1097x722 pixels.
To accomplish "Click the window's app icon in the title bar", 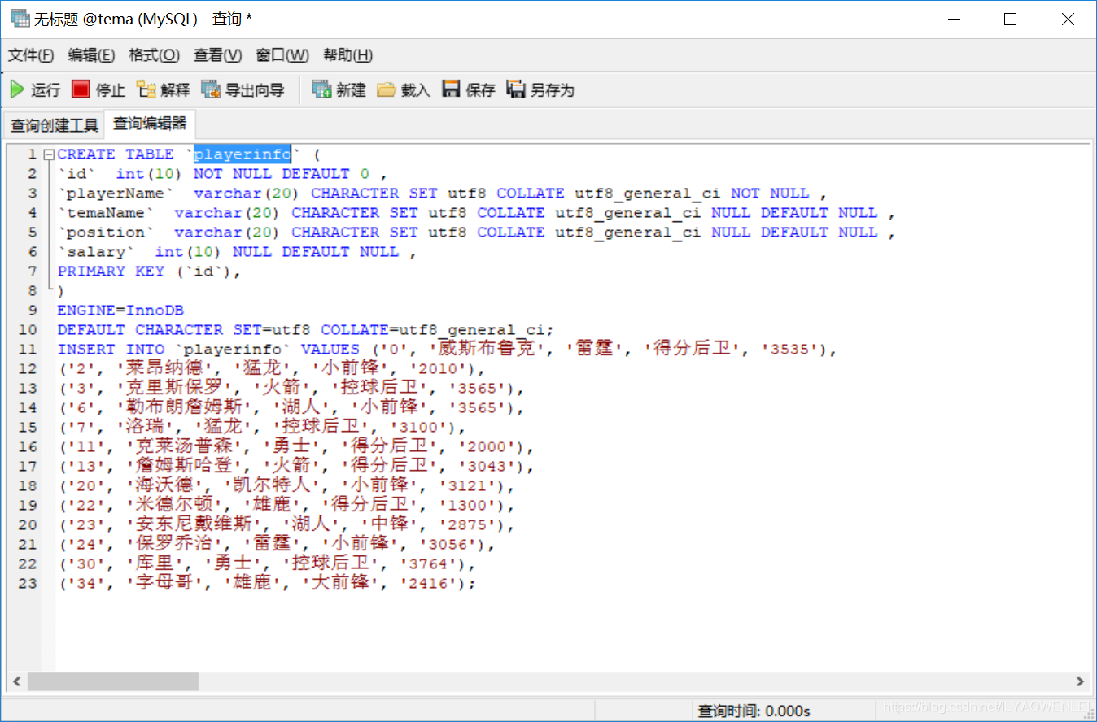I will coord(19,18).
